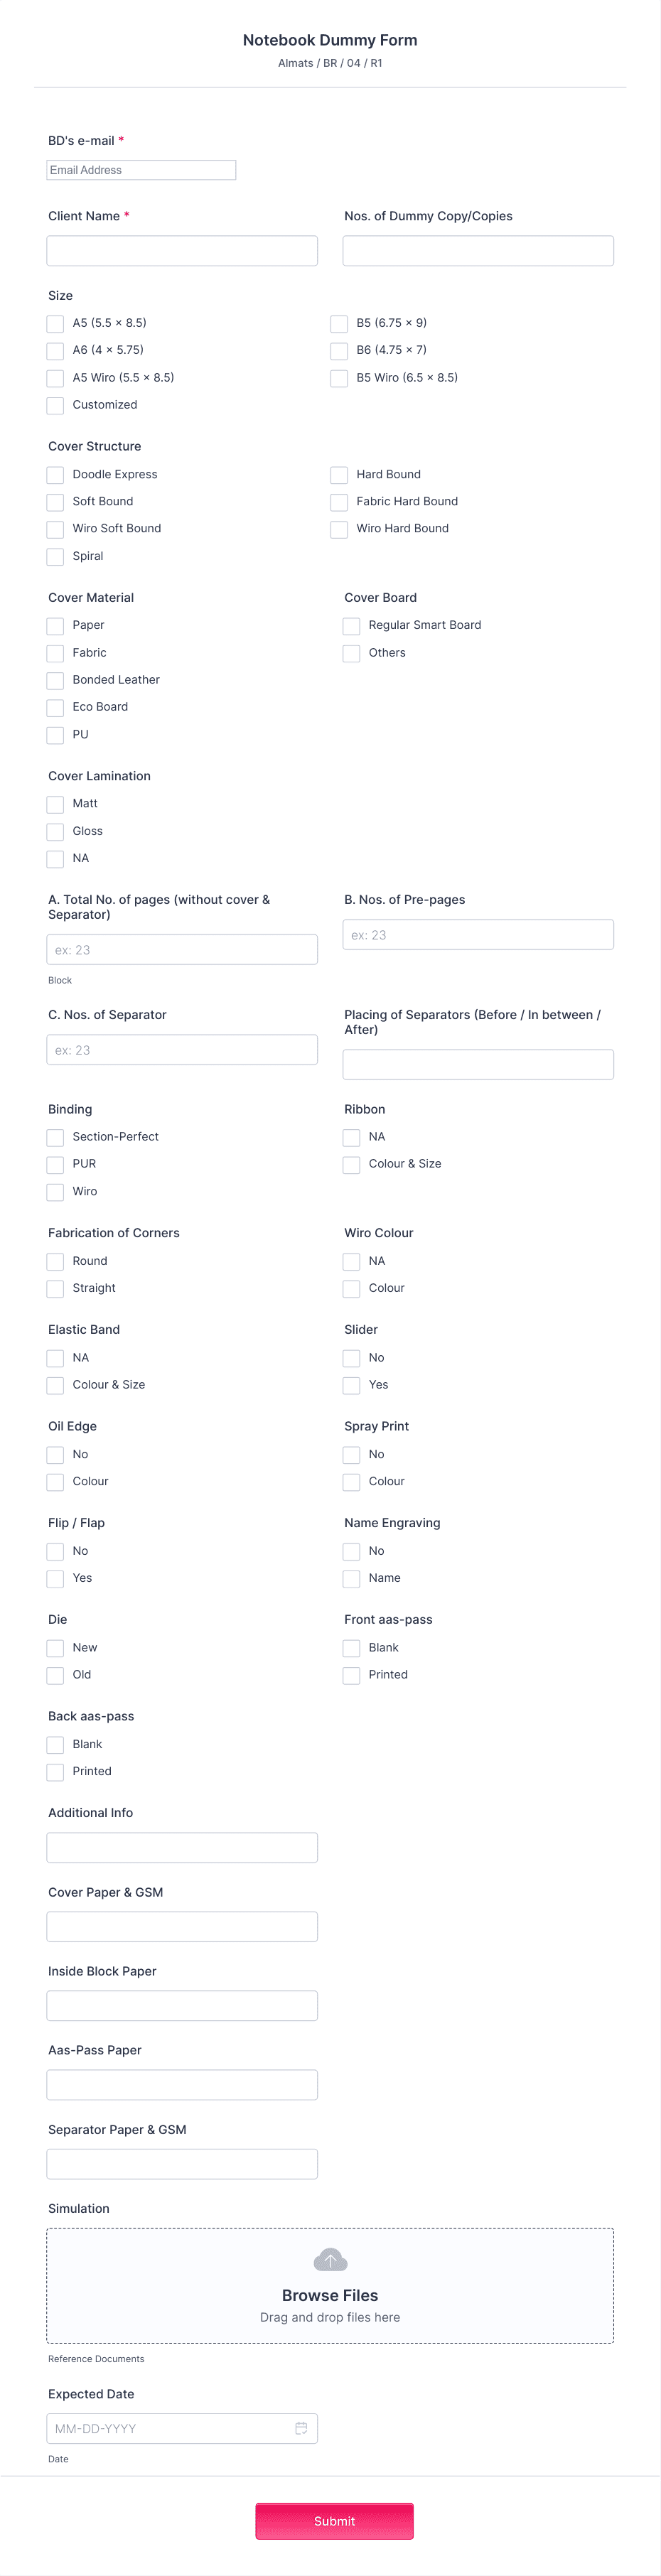Enable the Hard Bound cover structure
661x2576 pixels.
(x=340, y=474)
